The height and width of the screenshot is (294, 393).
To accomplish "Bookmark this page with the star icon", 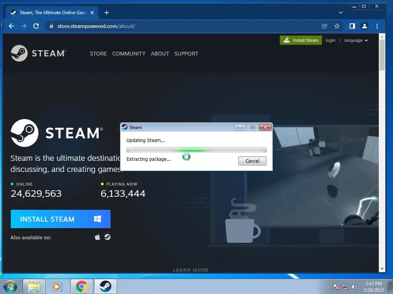I will click(x=337, y=26).
